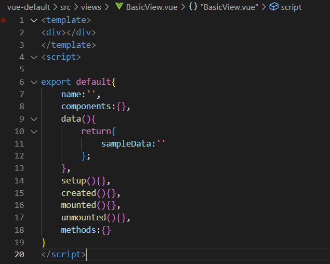Click the opening <template> tag text
Screen dimensions: 330x264
(x=66, y=20)
